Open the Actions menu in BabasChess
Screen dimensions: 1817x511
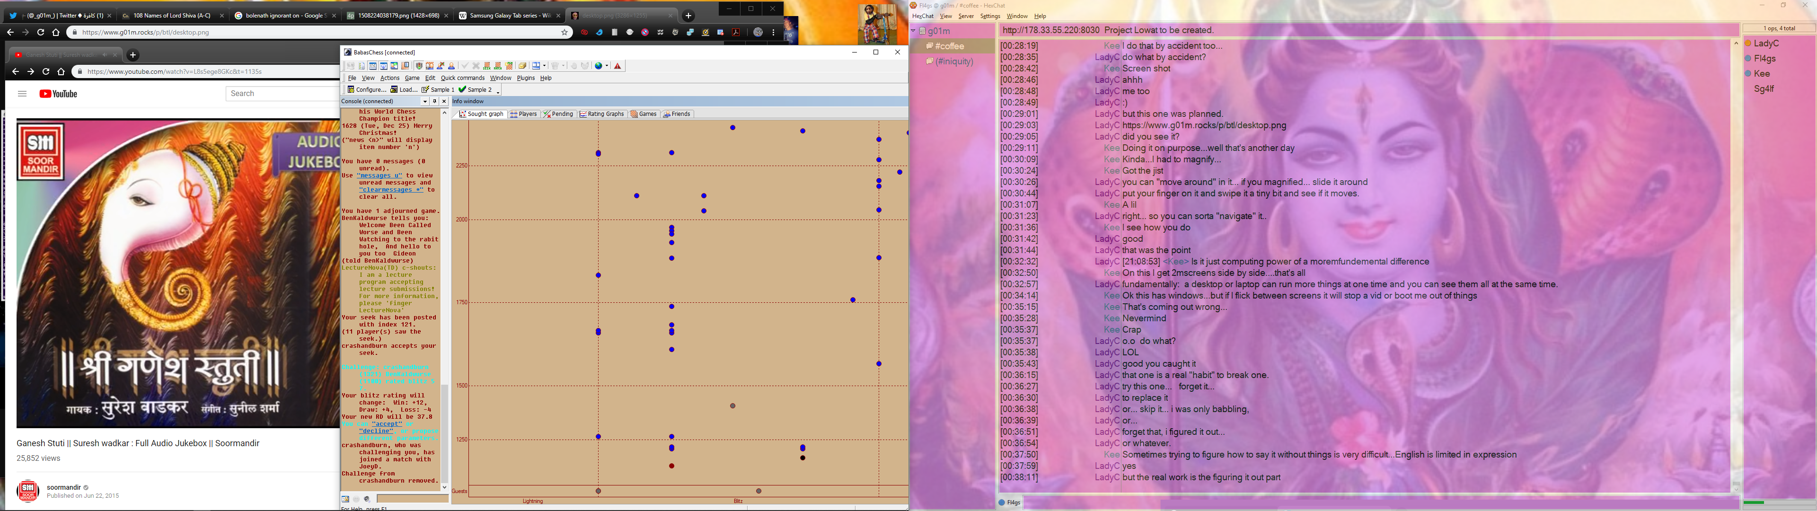coord(390,79)
